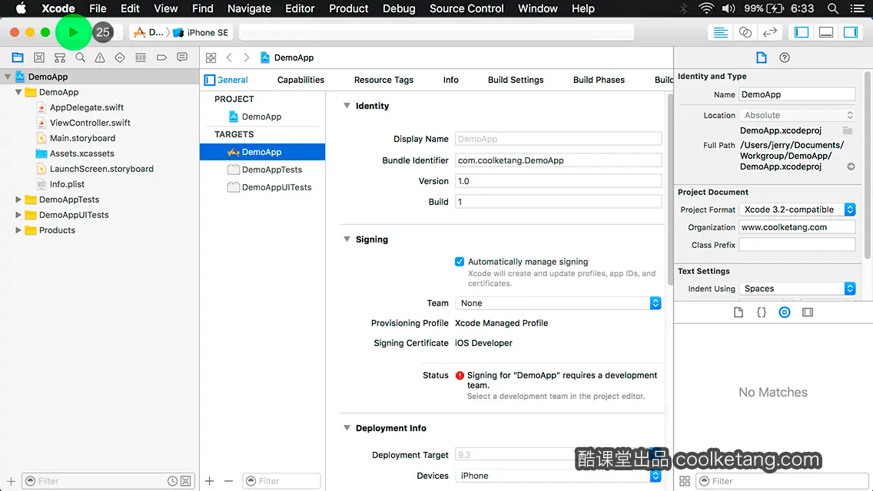Open the Team dropdown
This screenshot has width=873, height=491.
[x=558, y=303]
